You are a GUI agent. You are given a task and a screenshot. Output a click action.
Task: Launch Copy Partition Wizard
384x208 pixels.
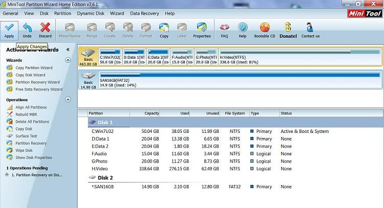point(34,67)
